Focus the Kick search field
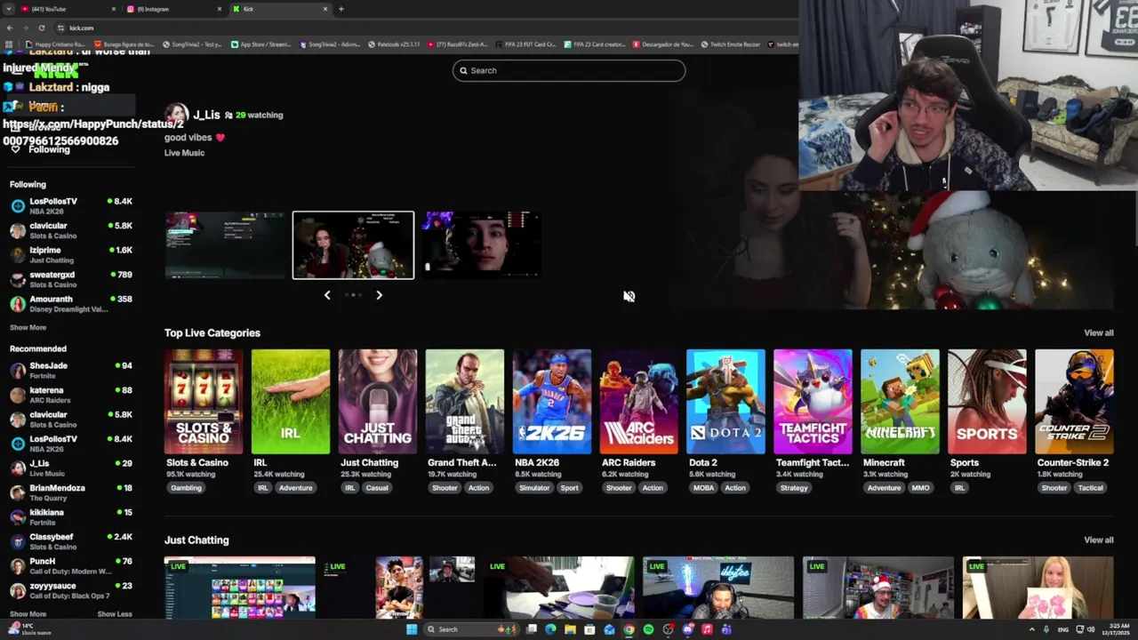This screenshot has height=640, width=1138. (569, 70)
